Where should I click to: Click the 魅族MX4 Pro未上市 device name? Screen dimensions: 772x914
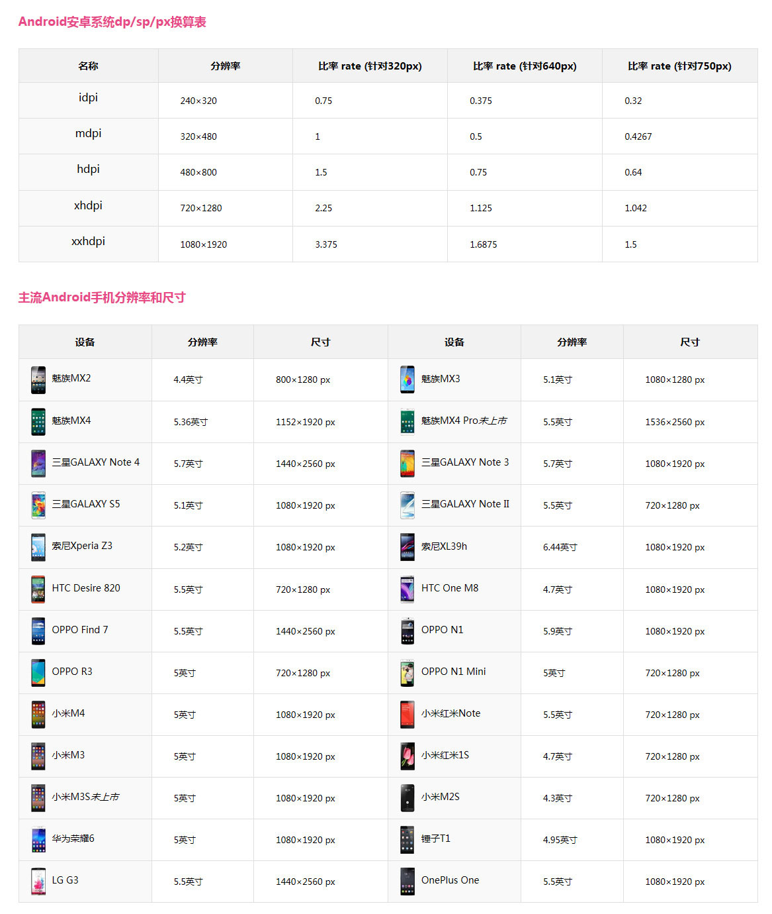click(464, 421)
